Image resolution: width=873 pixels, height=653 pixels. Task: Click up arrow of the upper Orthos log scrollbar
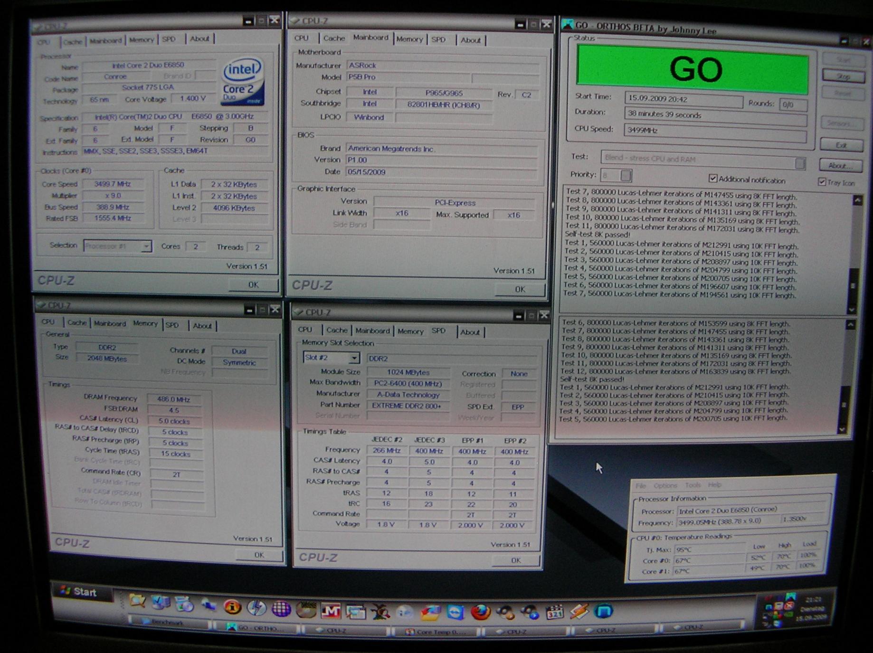(x=857, y=200)
